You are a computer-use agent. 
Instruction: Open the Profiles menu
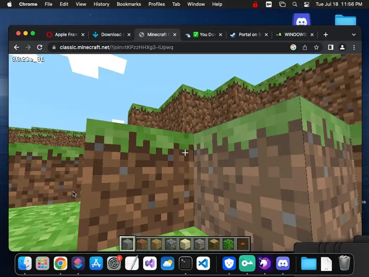pyautogui.click(x=156, y=4)
